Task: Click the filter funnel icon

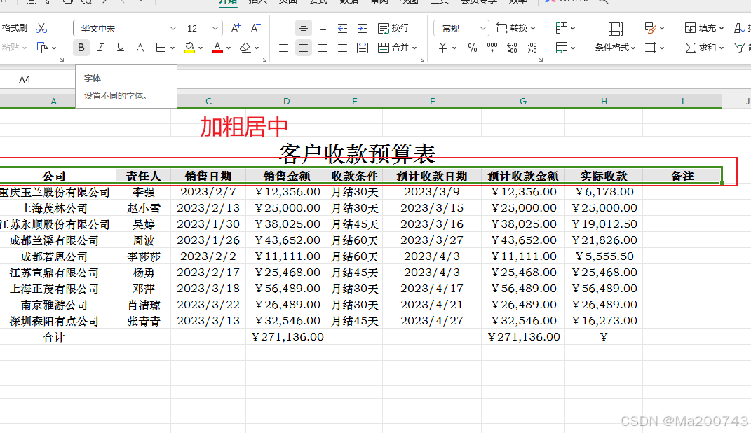Action: pos(740,48)
